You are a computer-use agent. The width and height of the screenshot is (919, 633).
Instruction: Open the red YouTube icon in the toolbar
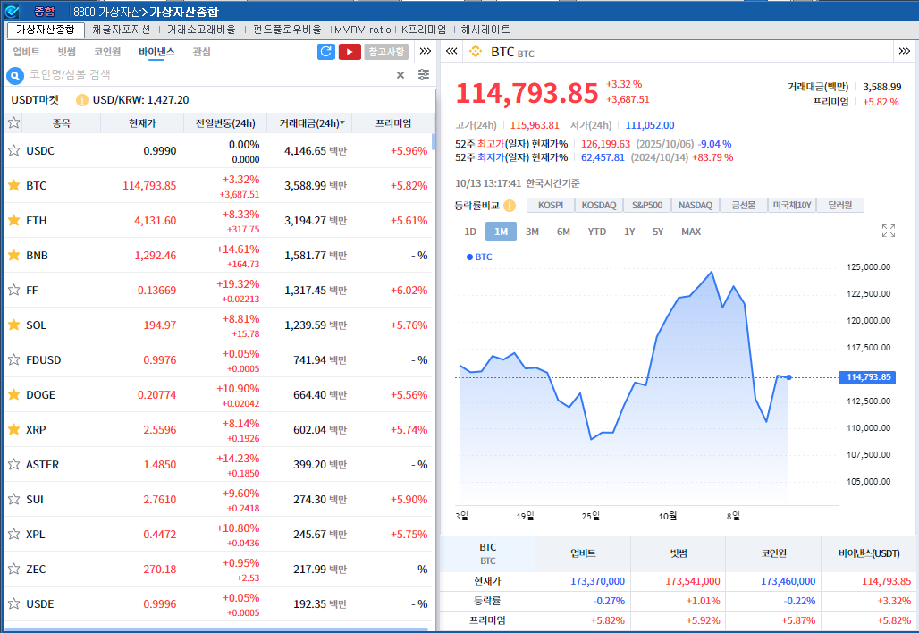point(350,52)
